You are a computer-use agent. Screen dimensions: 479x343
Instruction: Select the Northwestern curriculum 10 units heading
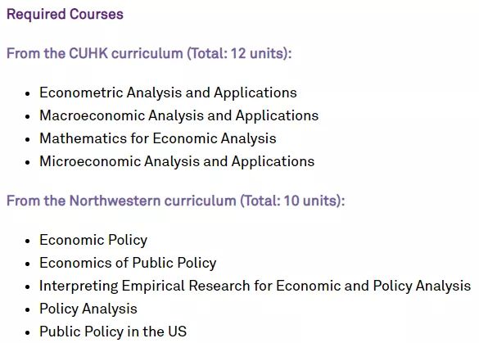[x=176, y=201]
